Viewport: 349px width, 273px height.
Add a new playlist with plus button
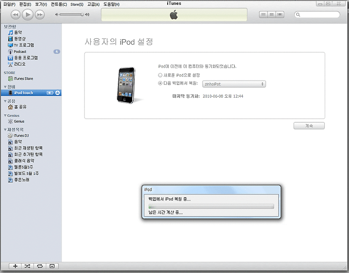(15, 266)
